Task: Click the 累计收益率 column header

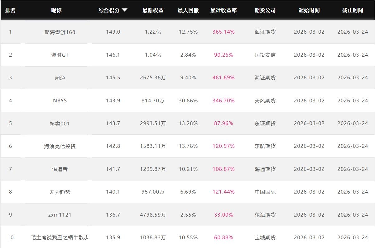Action: pyautogui.click(x=224, y=10)
